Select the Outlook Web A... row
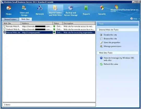 point(49,29)
